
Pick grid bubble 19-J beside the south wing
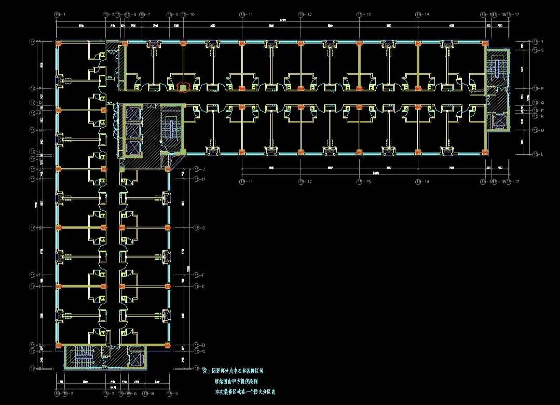[x=196, y=169]
